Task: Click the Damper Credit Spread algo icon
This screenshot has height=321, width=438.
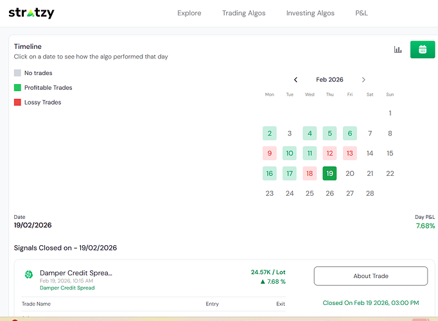Action: point(29,275)
